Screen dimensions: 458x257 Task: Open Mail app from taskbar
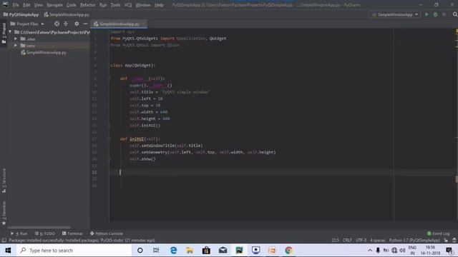tap(223, 251)
